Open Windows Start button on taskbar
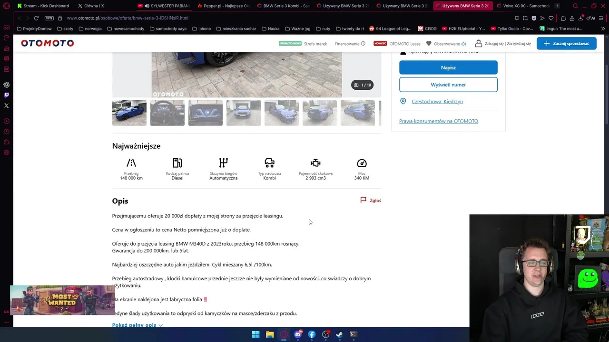The height and width of the screenshot is (342, 609). [255, 334]
